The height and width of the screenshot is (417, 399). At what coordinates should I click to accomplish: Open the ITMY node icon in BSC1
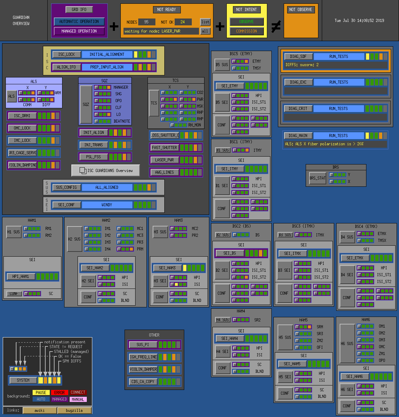(235, 150)
